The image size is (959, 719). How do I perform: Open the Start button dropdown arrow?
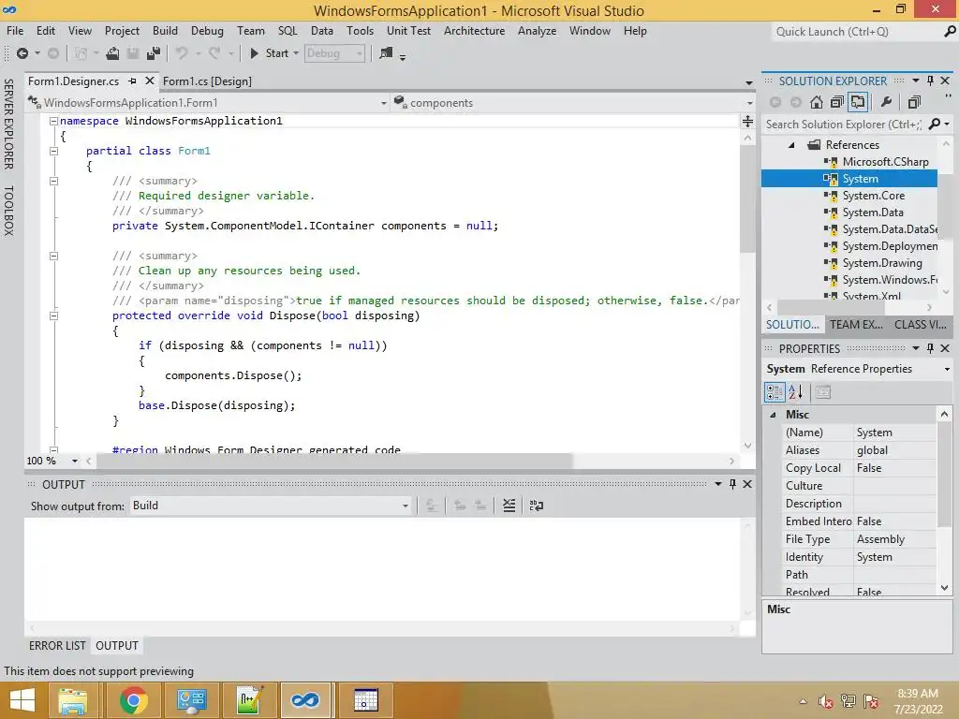pos(296,53)
